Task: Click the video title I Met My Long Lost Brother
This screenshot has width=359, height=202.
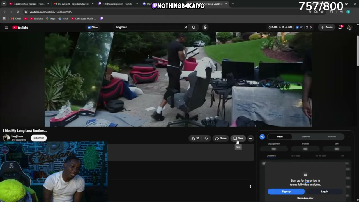Action: [25, 131]
